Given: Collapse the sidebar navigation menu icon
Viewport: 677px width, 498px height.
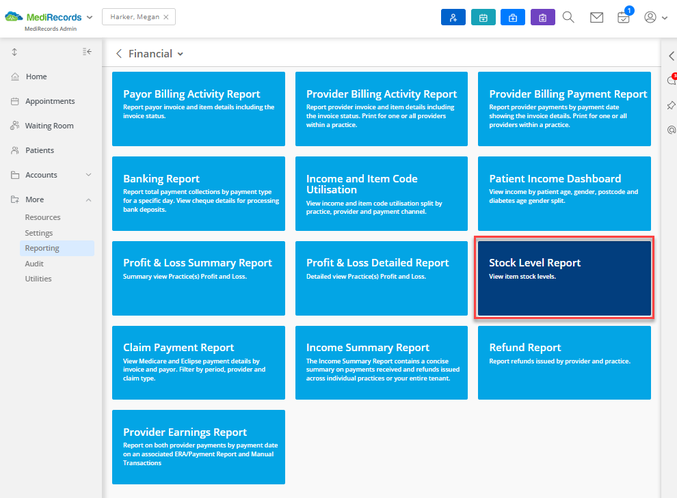Looking at the screenshot, I should 87,52.
